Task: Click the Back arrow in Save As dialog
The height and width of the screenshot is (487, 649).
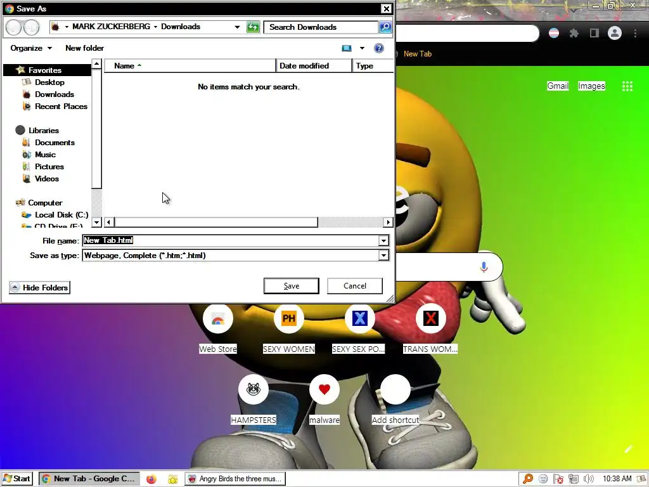Action: [x=14, y=28]
